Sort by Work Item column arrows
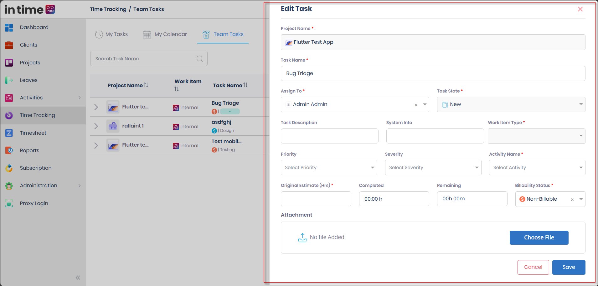 [x=177, y=89]
